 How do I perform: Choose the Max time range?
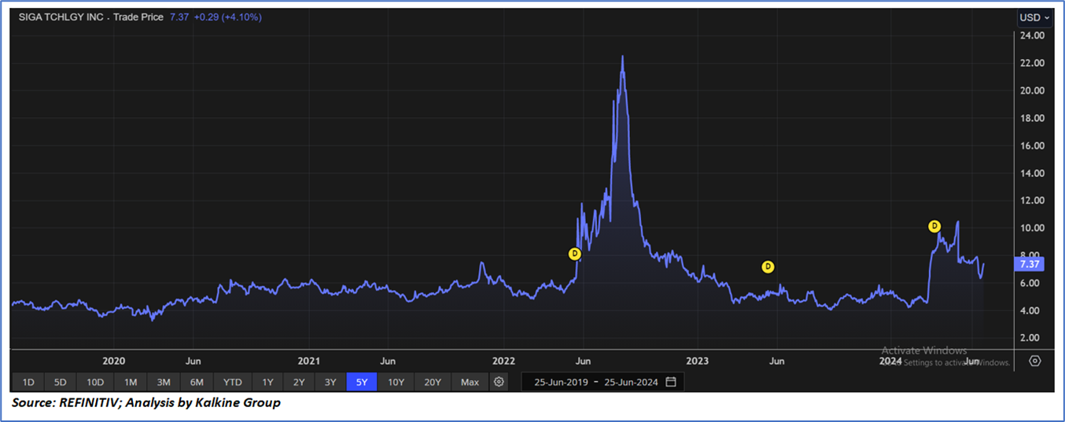pyautogui.click(x=470, y=382)
